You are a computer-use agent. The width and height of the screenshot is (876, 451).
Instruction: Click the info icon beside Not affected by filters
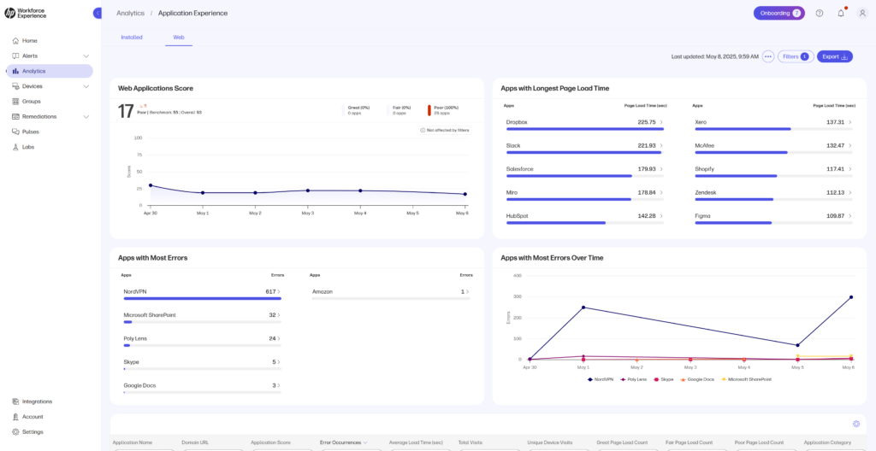pos(423,130)
